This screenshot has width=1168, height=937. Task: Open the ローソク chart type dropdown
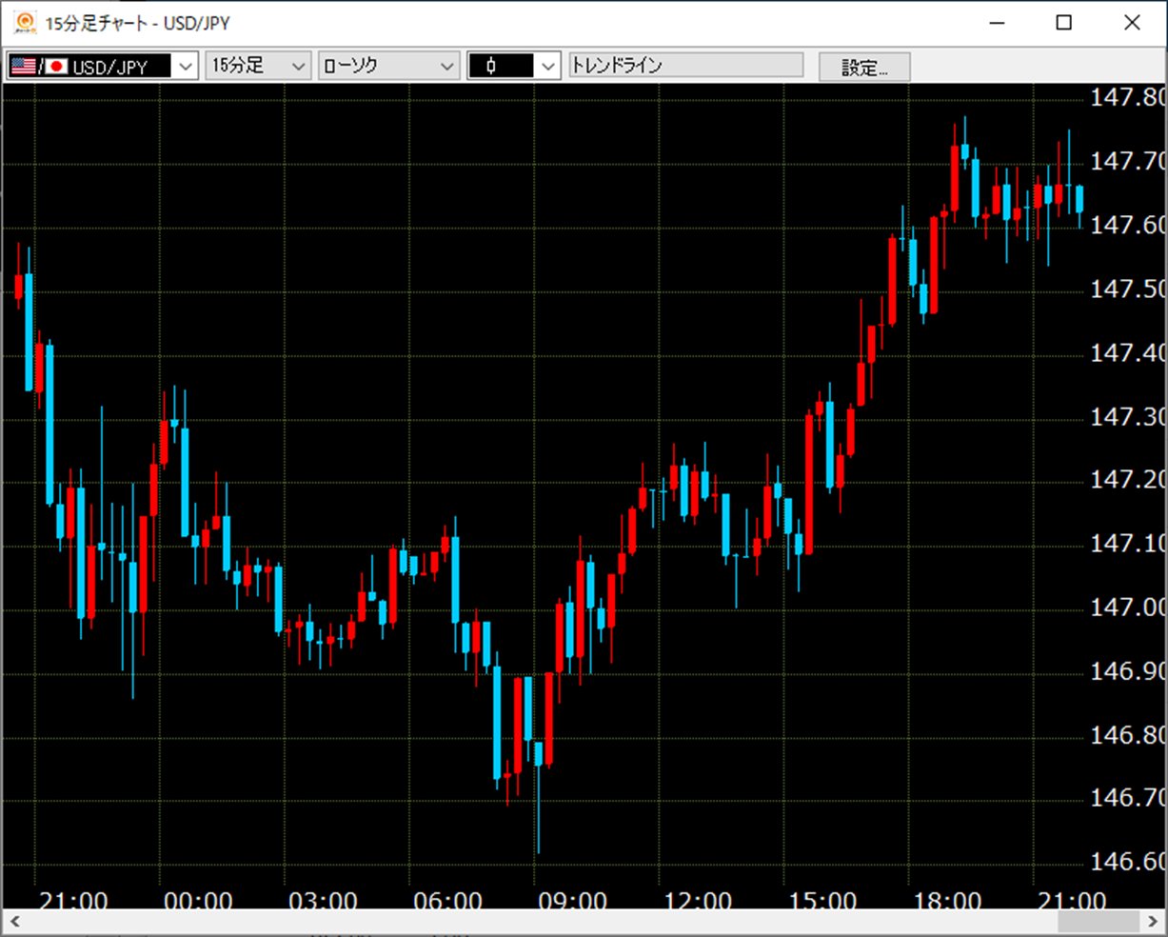click(x=388, y=66)
